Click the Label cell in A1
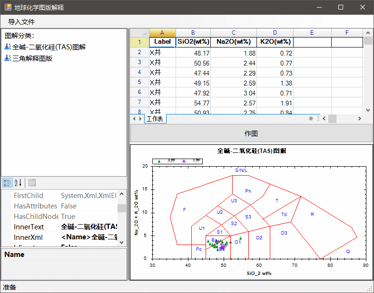 [162, 42]
